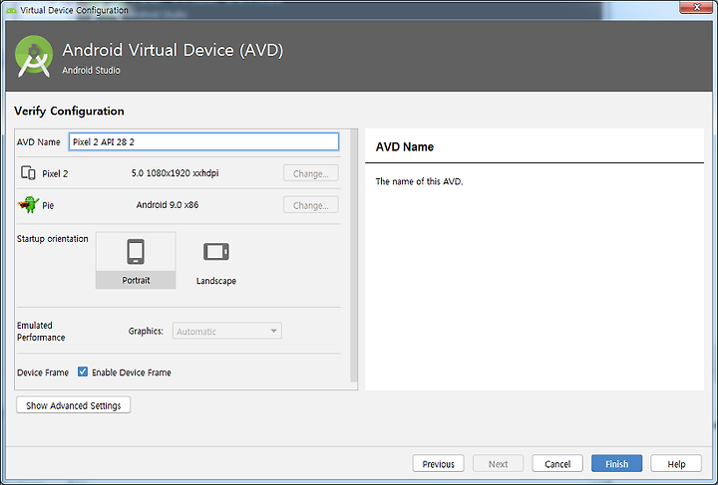Cancel the virtual device configuration
This screenshot has height=485, width=718.
point(557,463)
